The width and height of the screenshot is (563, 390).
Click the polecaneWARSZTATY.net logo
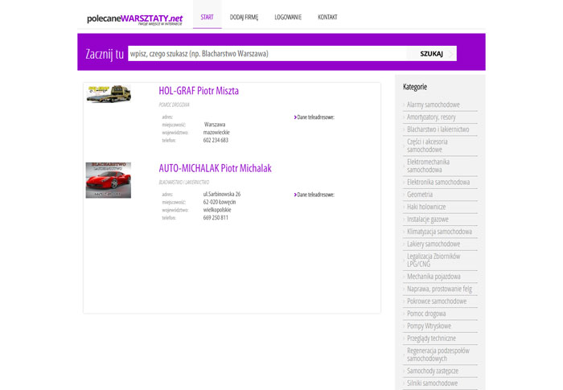(x=134, y=19)
